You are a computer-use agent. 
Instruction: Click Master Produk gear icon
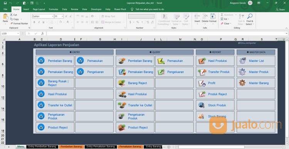pos(242,72)
